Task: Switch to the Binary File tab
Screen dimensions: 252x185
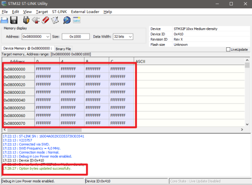Action: click(x=63, y=49)
